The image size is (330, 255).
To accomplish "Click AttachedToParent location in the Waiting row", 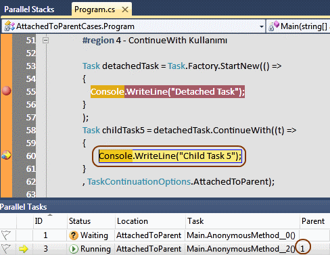I will (x=149, y=235).
